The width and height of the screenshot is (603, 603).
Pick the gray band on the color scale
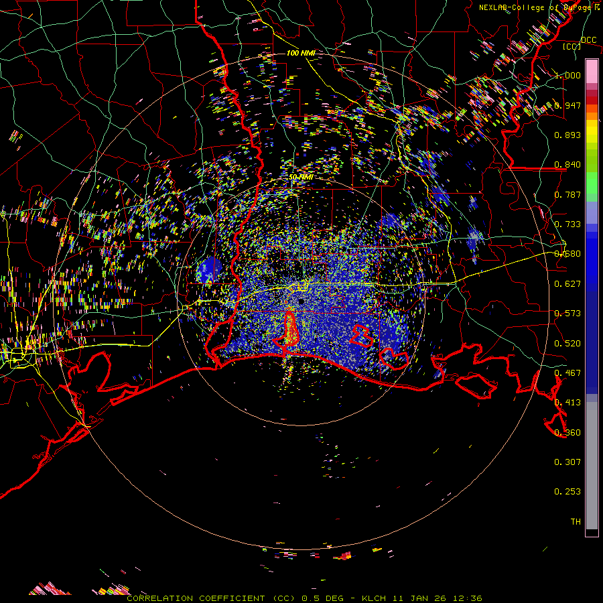point(592,466)
